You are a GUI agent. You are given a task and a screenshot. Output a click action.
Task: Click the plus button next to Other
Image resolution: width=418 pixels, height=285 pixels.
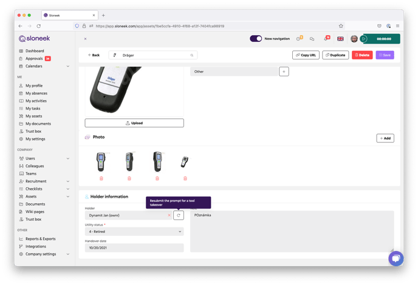click(x=284, y=72)
